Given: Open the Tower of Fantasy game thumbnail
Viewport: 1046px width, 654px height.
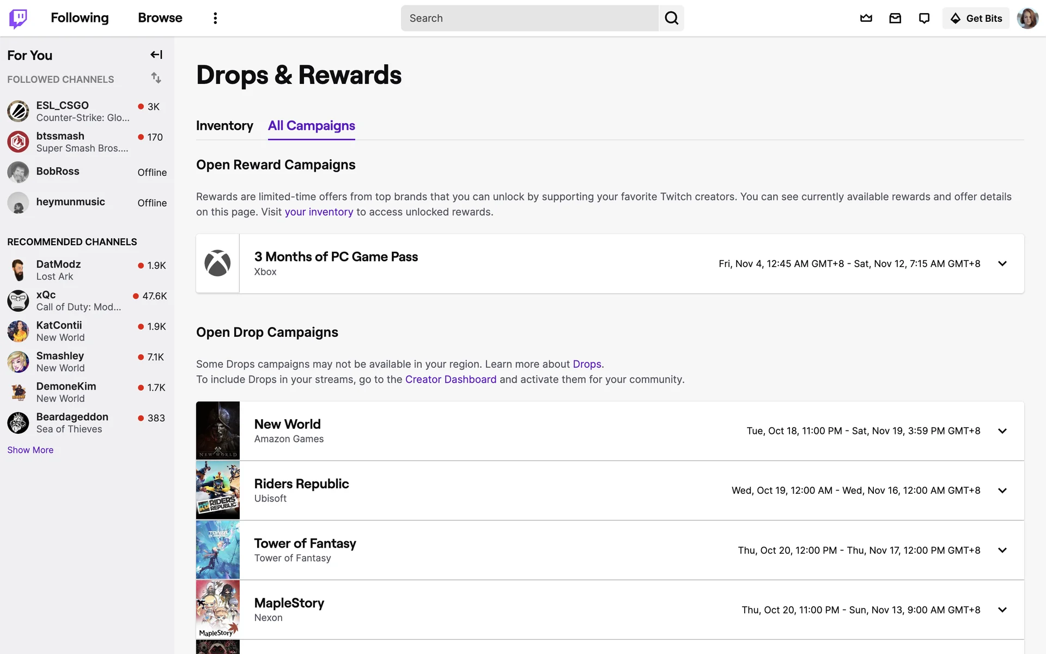Looking at the screenshot, I should click(218, 550).
